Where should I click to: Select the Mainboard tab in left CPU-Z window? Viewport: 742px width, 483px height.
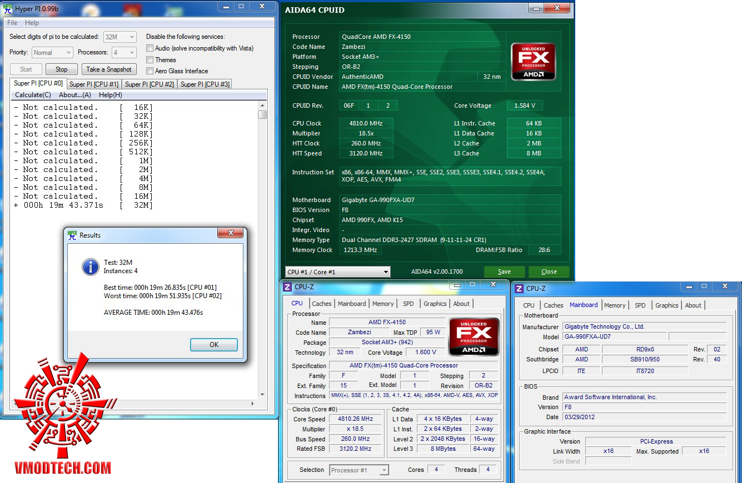[352, 304]
